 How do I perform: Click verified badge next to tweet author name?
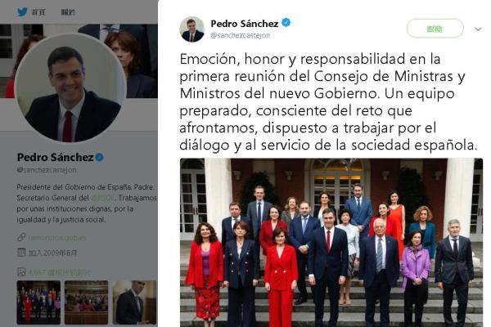click(x=286, y=23)
